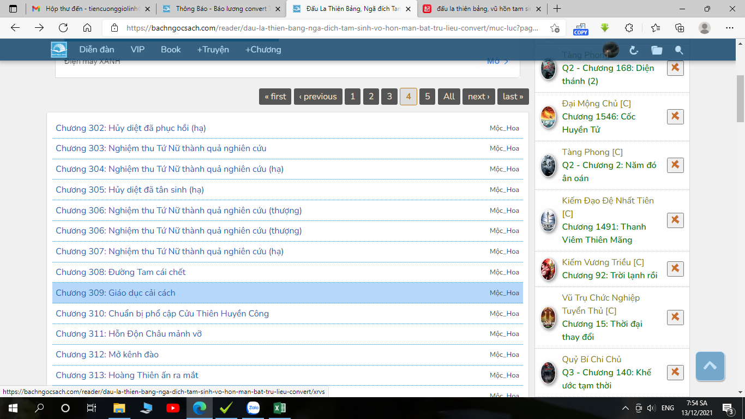Open Zalo from the taskbar
Screen dimensions: 745x419
point(253,408)
